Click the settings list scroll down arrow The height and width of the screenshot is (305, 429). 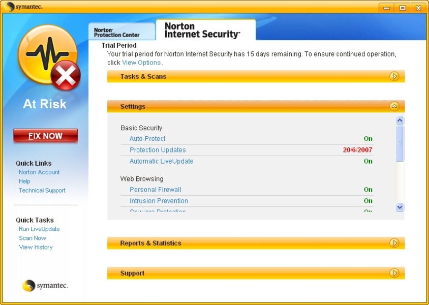click(x=400, y=207)
